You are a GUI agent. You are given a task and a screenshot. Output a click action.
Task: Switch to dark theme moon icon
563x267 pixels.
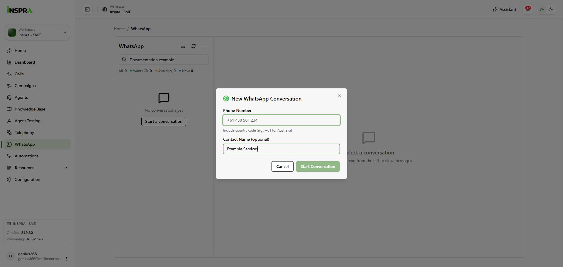551,9
